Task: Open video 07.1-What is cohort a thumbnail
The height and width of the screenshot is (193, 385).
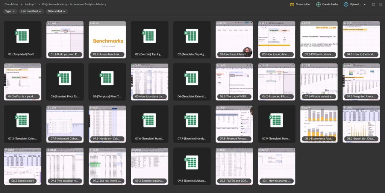Action: [x=319, y=82]
